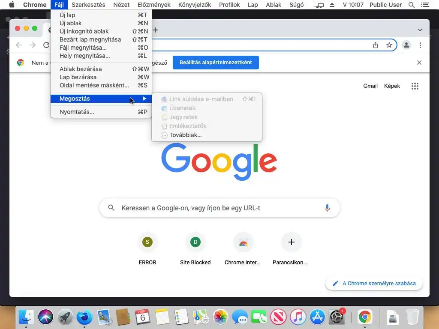The image size is (439, 329).
Task: Expand the Megosztás submenu
Action: (101, 99)
